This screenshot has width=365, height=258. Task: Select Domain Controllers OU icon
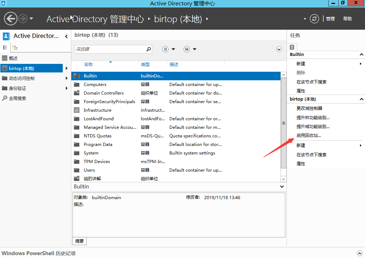pos(77,93)
